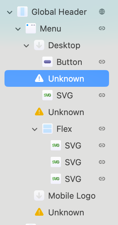
Task: Click the link icon next to Menu
Action: (102, 28)
